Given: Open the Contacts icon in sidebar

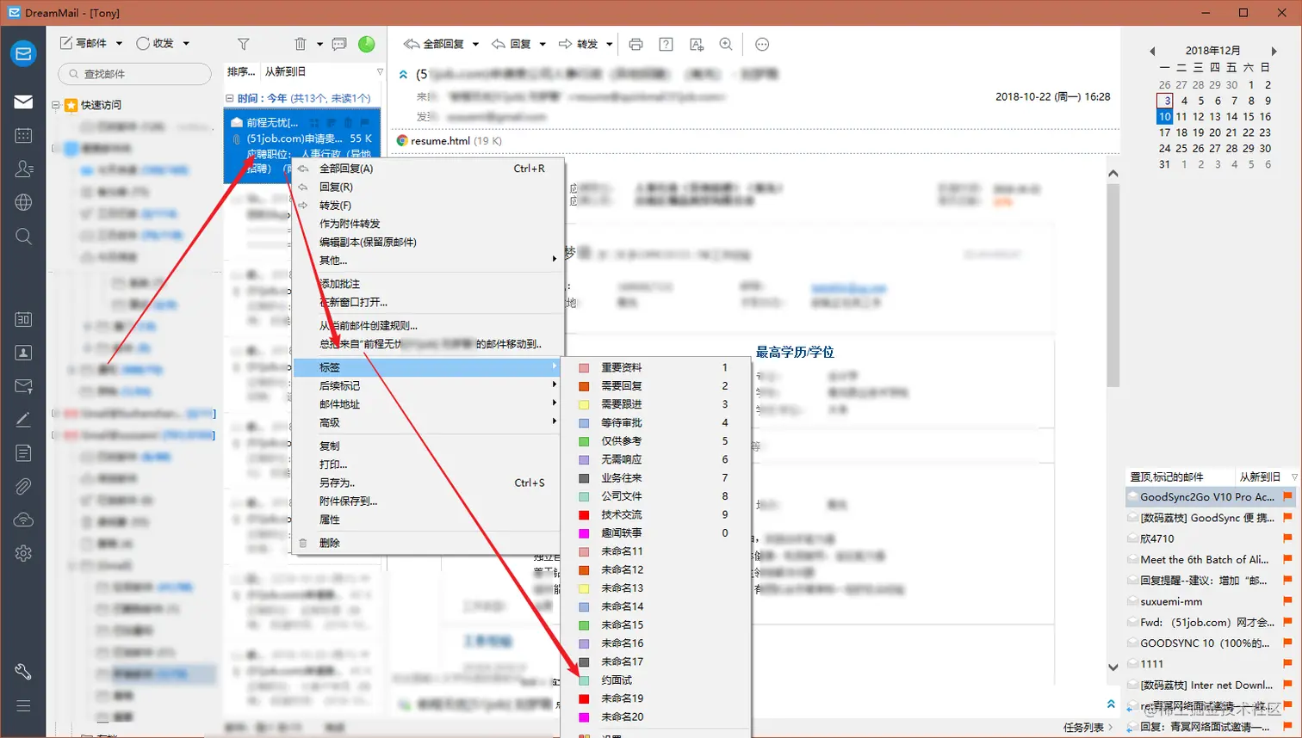Looking at the screenshot, I should [23, 169].
